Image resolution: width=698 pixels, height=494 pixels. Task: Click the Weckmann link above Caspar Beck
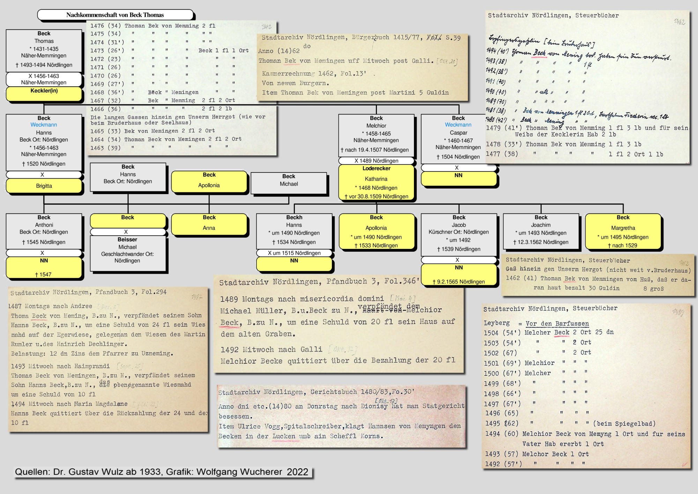(x=458, y=125)
